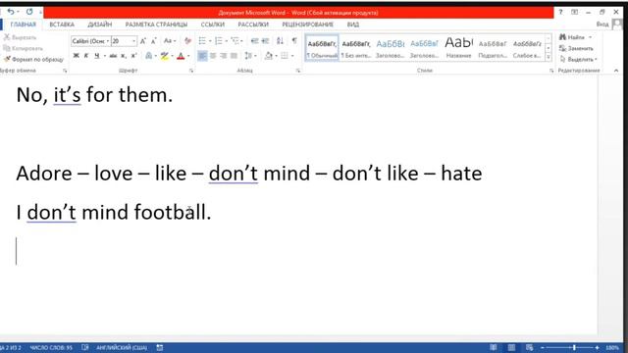Sort the paragraph text alphabetically
The width and height of the screenshot is (628, 353).
click(280, 41)
